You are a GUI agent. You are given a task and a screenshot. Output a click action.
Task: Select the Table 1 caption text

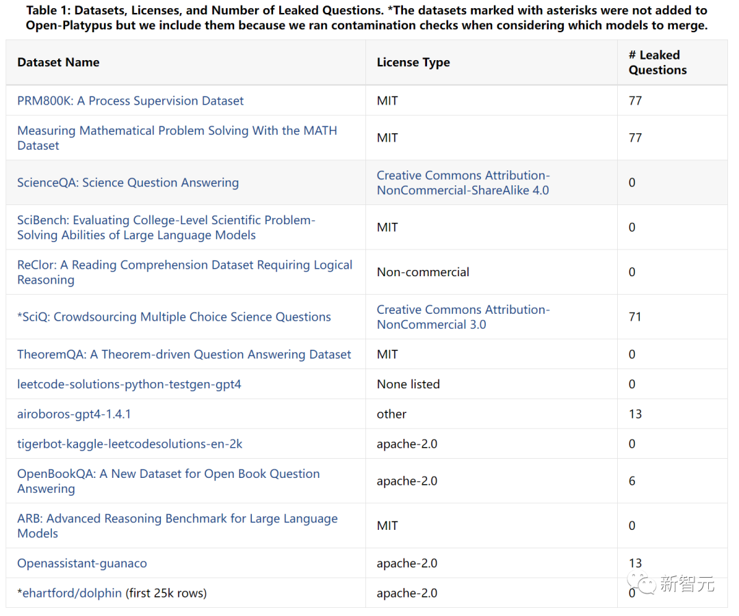coord(367,17)
